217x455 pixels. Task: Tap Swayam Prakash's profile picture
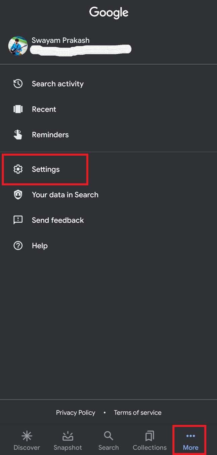pos(17,45)
